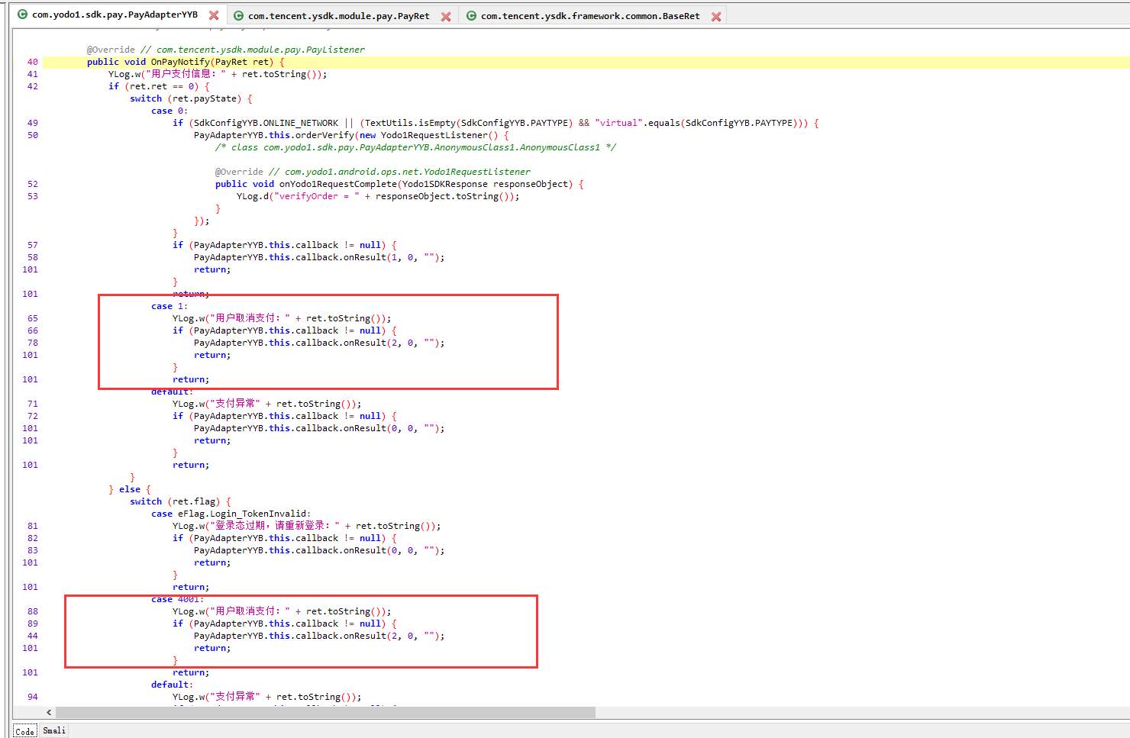This screenshot has height=738, width=1130.
Task: Click "case eFlag.Login_TokenInvalid:" label
Action: [x=231, y=514]
